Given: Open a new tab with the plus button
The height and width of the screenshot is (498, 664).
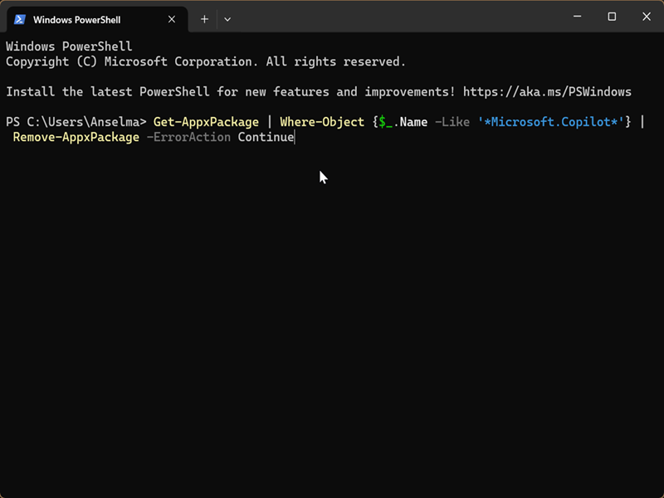Looking at the screenshot, I should click(204, 18).
